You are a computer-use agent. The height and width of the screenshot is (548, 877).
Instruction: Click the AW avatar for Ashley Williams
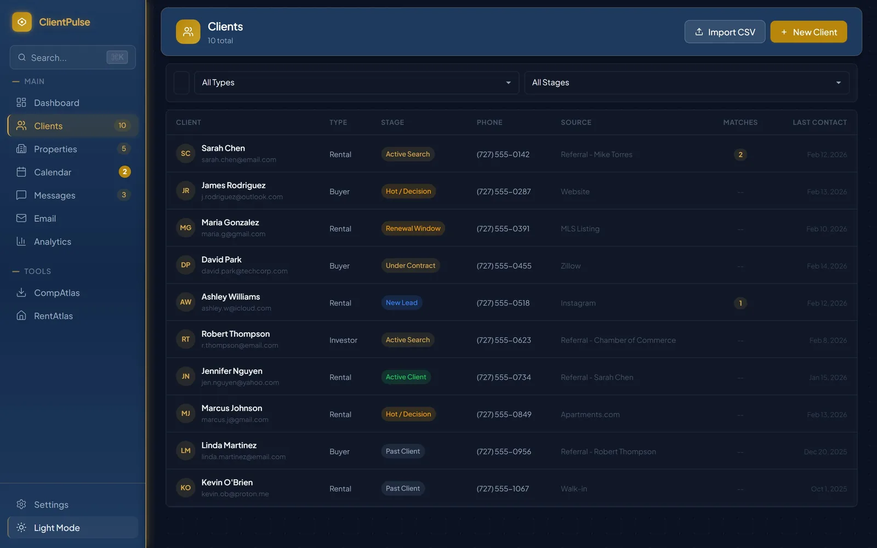pos(186,302)
